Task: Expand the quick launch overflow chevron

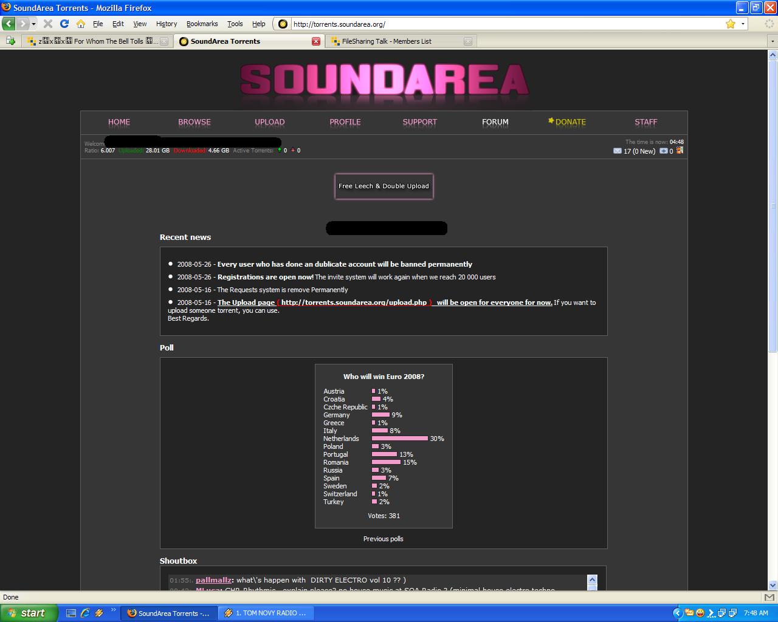Action: [113, 610]
